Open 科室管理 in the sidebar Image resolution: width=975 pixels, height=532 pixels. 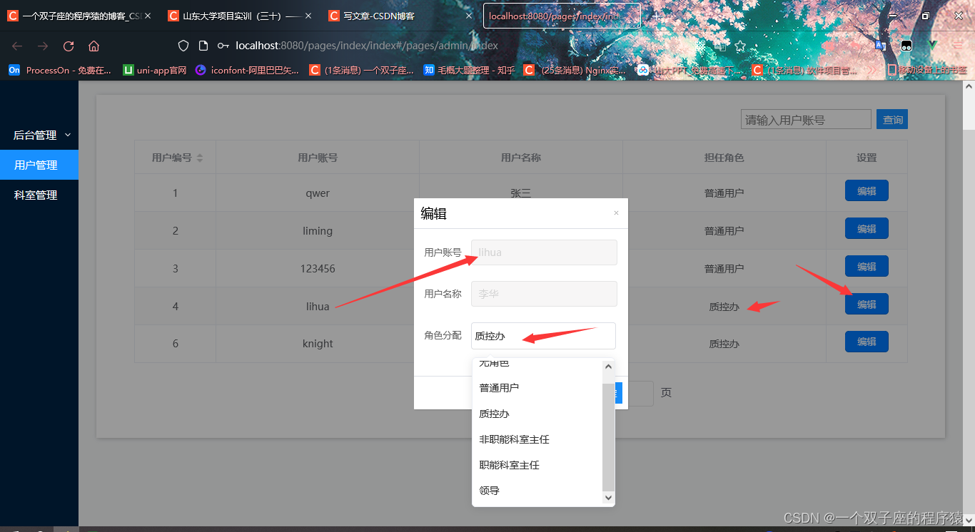[39, 195]
